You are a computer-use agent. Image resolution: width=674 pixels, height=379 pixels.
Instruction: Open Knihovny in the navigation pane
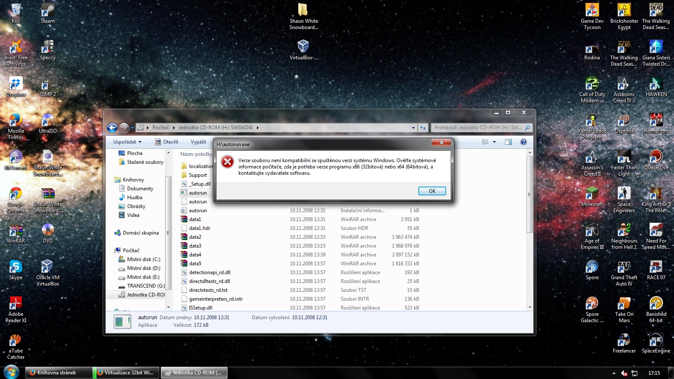[x=133, y=180]
